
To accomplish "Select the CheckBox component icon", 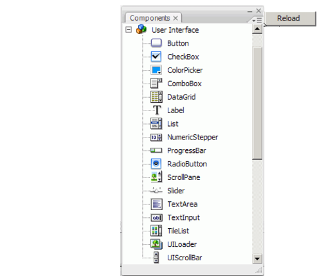I will click(156, 57).
